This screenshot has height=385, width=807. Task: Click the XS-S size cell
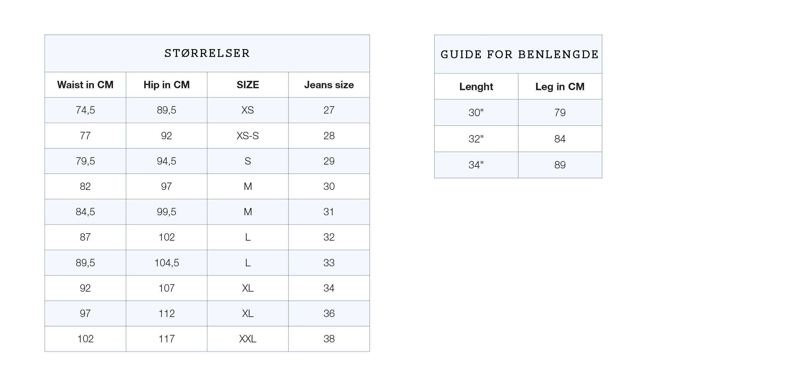[247, 136]
